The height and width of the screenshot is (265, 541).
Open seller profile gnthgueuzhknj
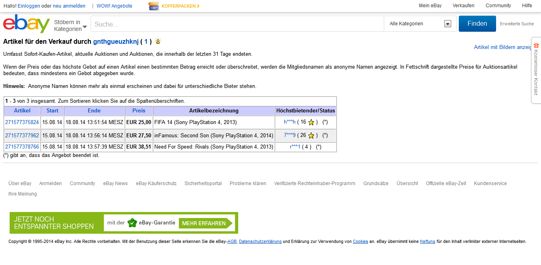116,41
